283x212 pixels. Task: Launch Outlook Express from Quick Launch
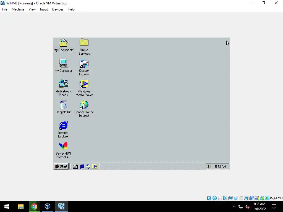click(88, 166)
